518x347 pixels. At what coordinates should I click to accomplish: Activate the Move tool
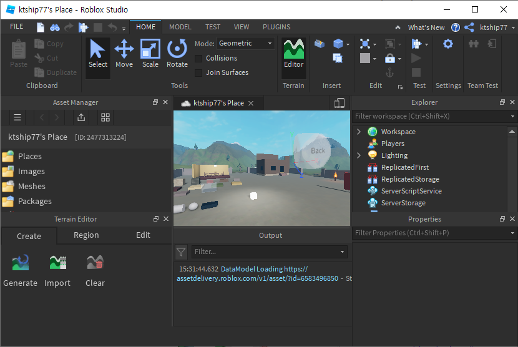point(124,54)
